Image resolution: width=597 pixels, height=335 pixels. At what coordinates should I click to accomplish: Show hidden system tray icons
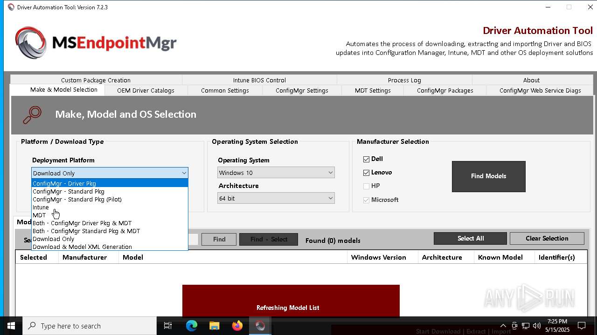point(503,326)
